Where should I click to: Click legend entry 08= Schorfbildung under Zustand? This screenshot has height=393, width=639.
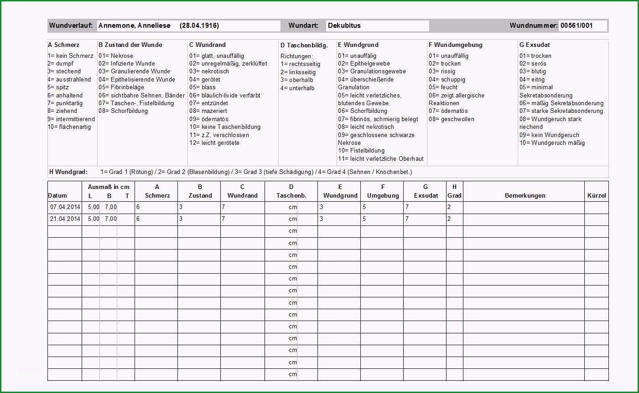(123, 111)
